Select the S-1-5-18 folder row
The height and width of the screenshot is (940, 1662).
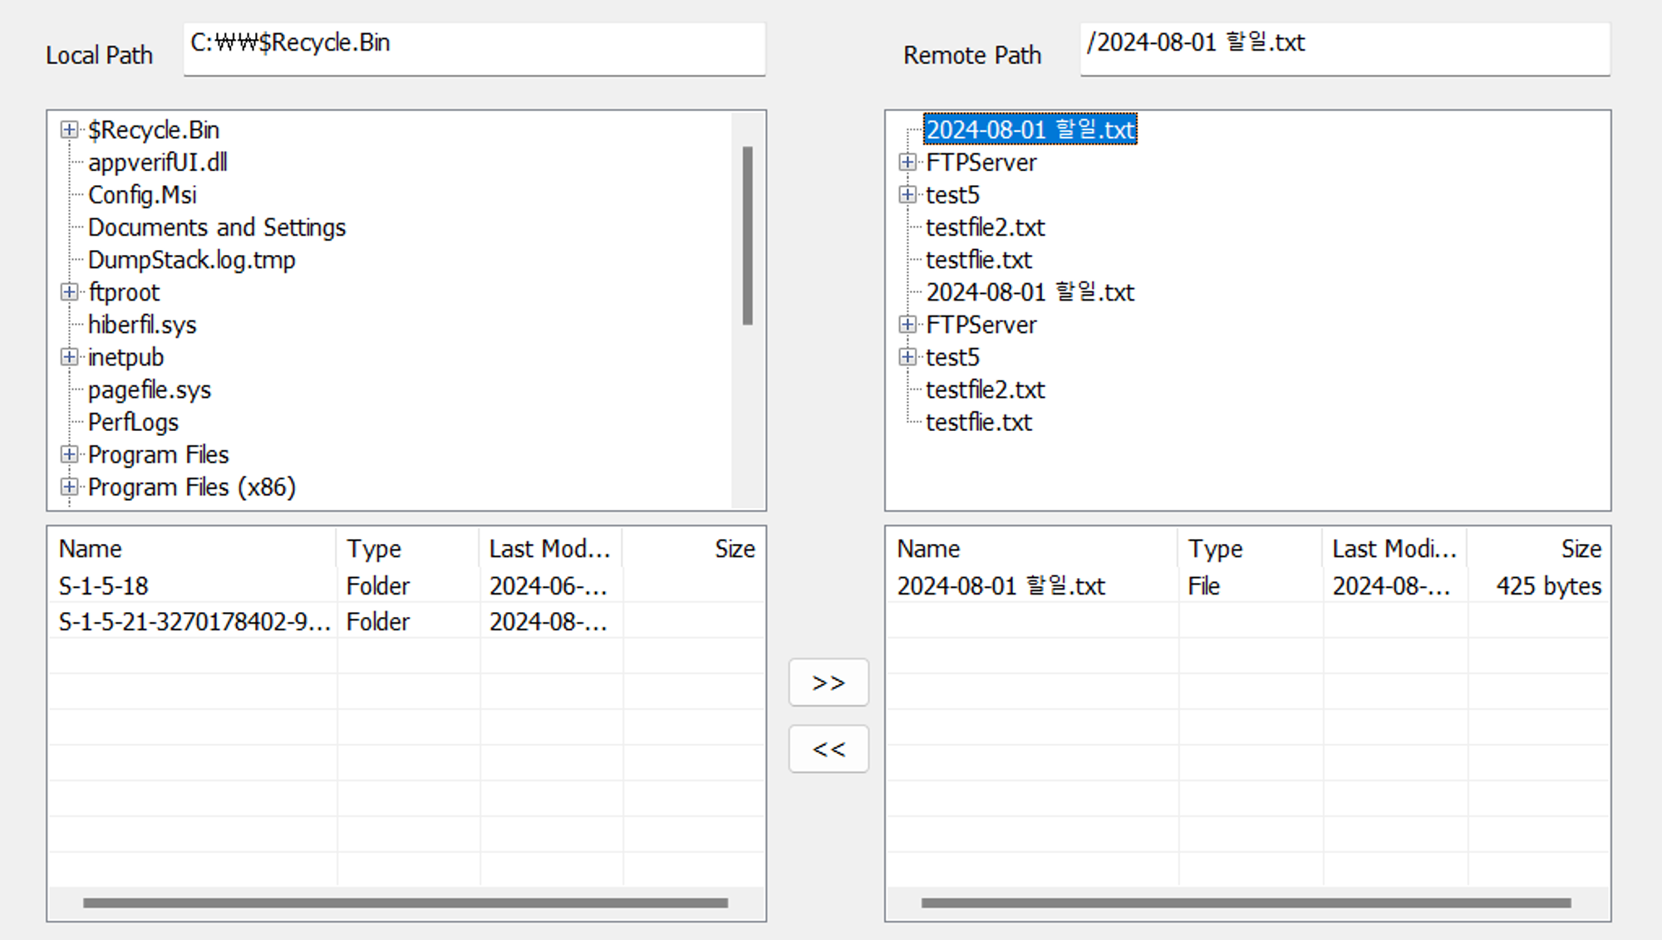pos(103,586)
